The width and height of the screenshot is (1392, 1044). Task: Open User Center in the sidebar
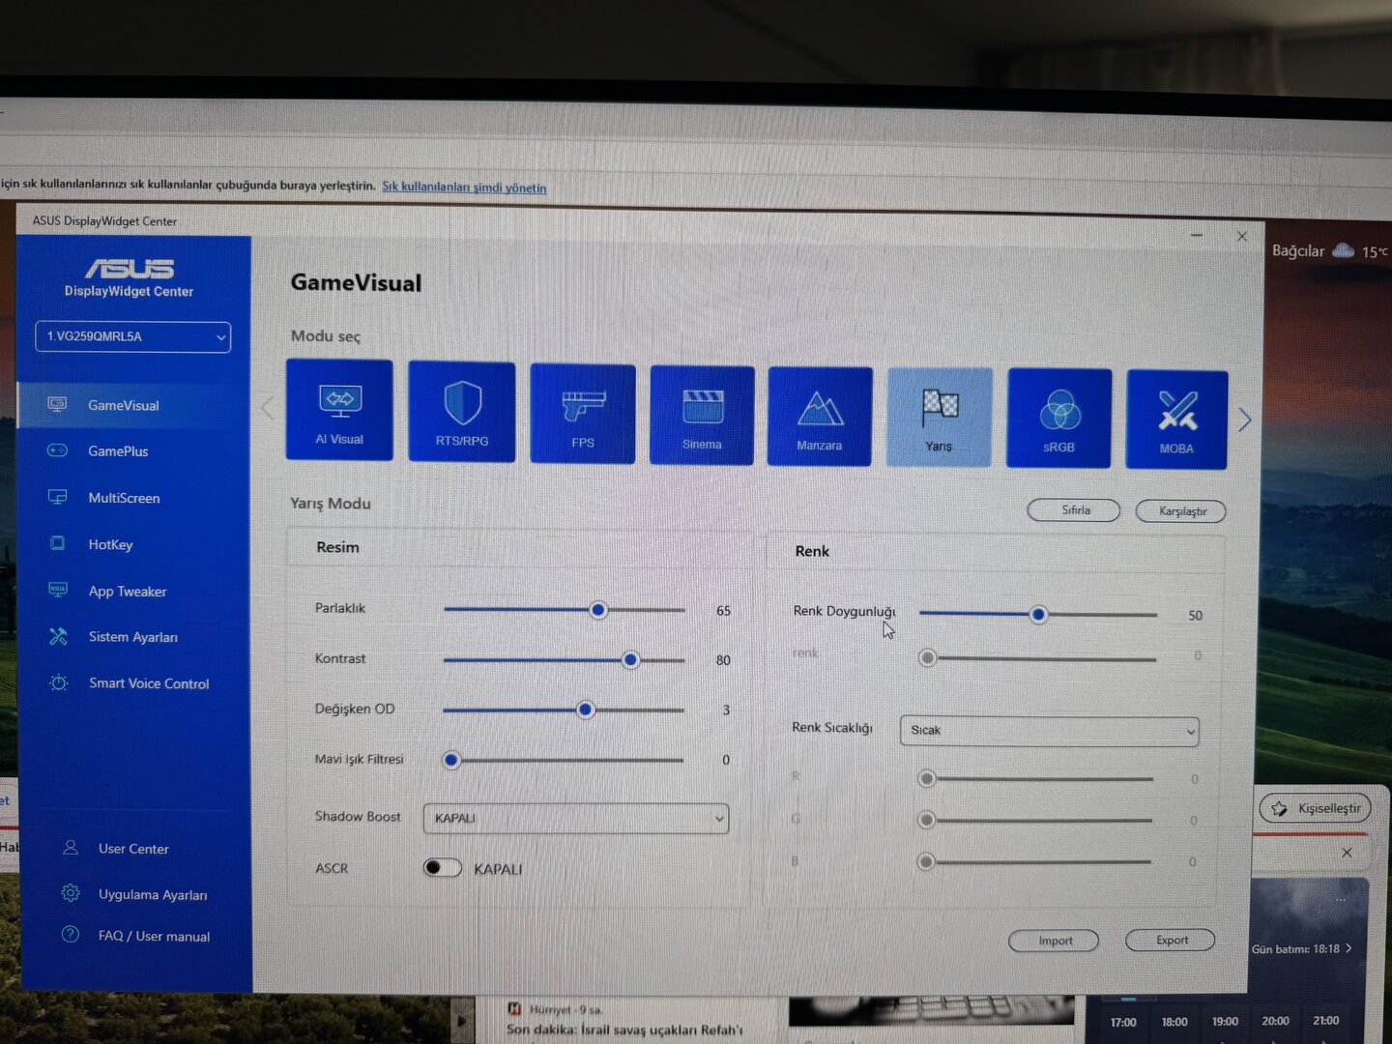[133, 849]
